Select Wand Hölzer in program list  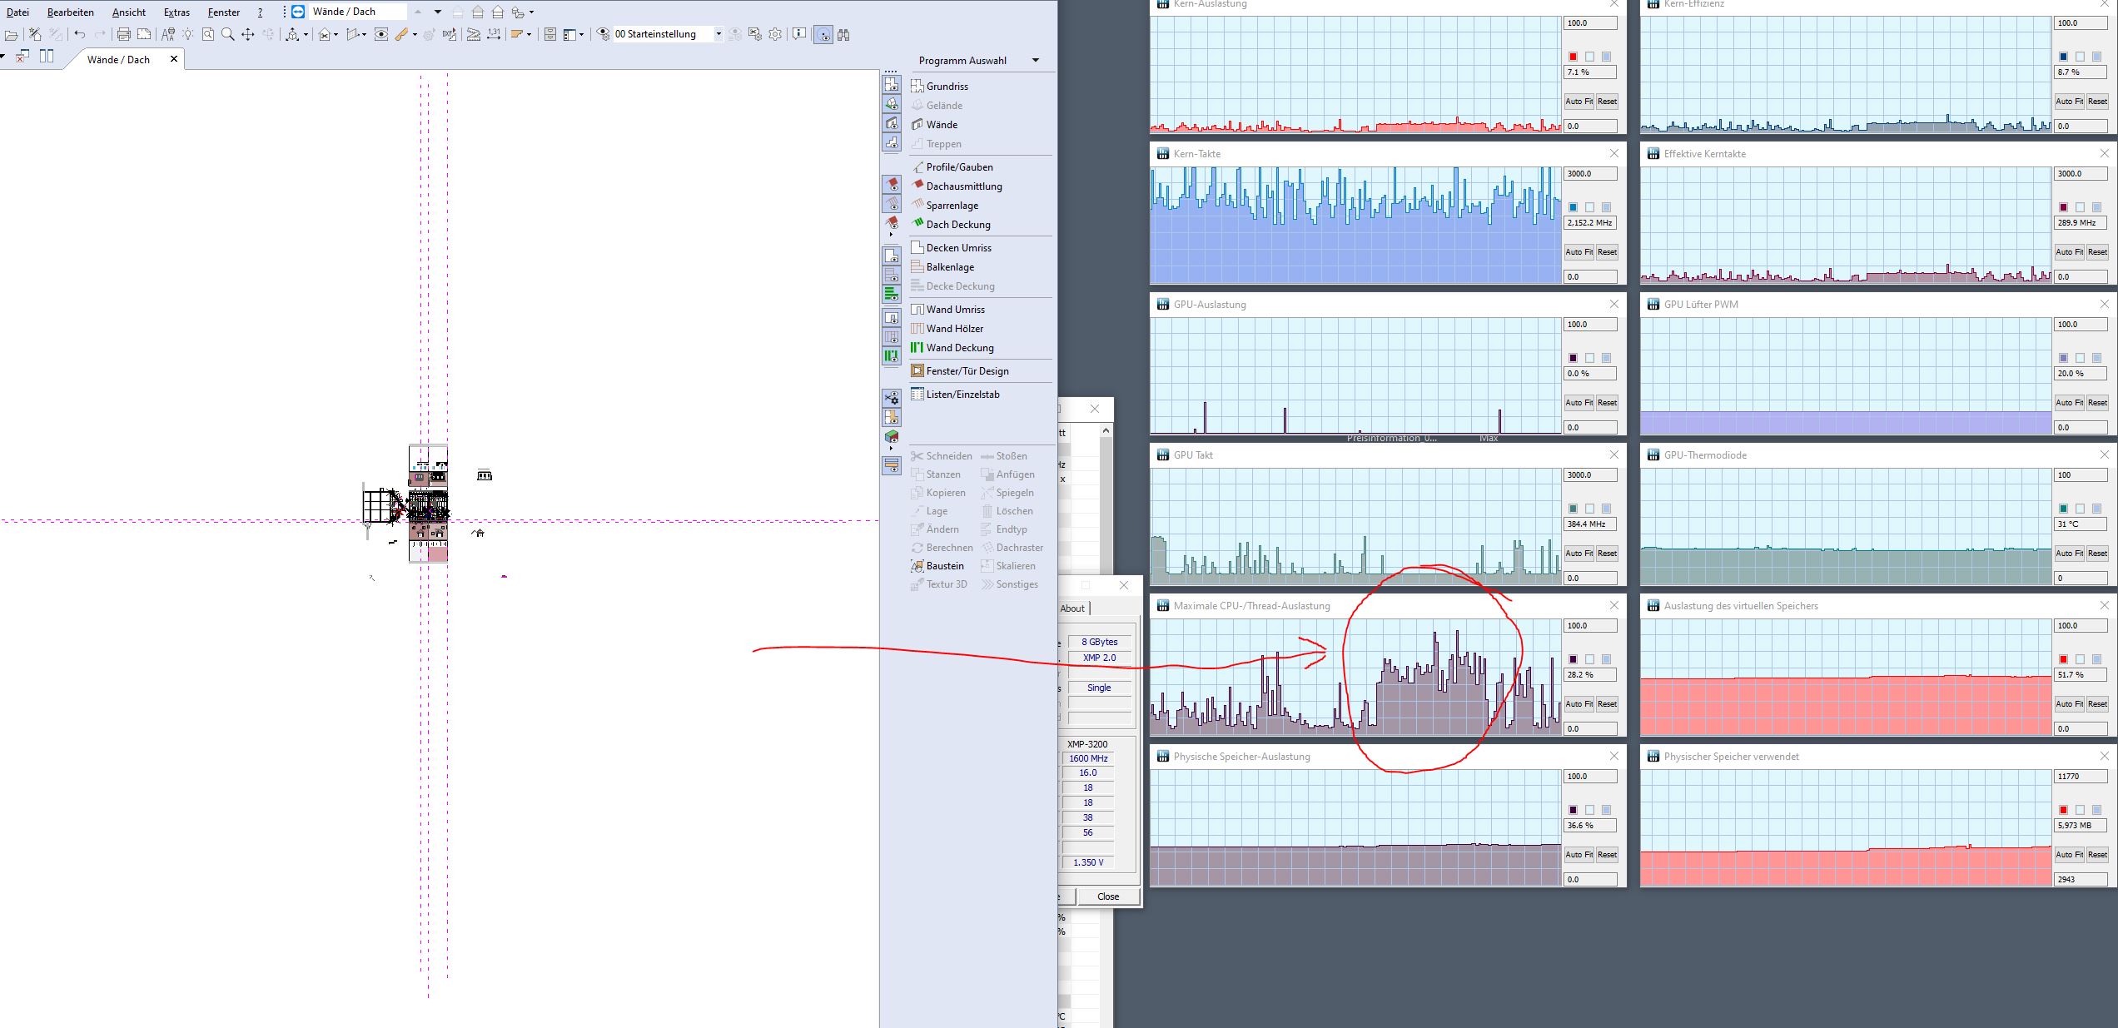[954, 329]
